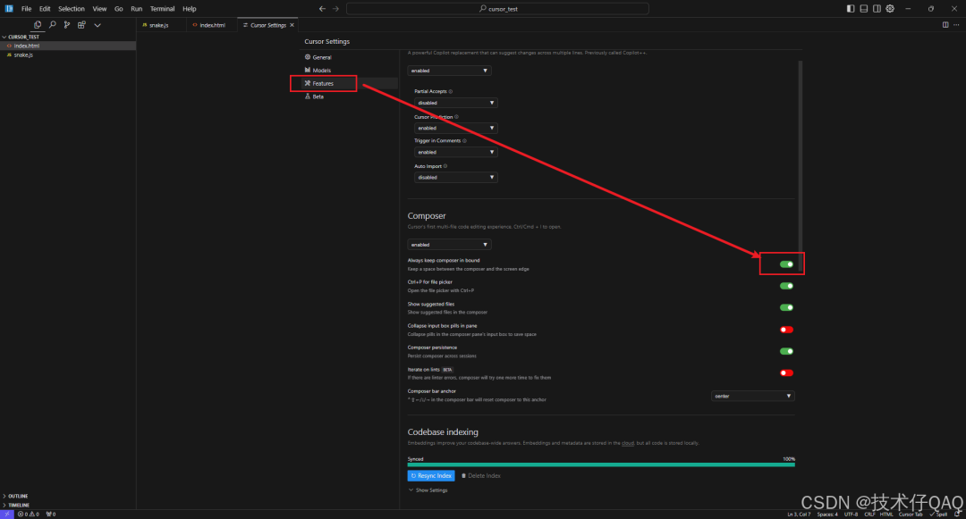Enable Collapse input box pills in pane
The width and height of the screenshot is (966, 519).
click(x=787, y=330)
